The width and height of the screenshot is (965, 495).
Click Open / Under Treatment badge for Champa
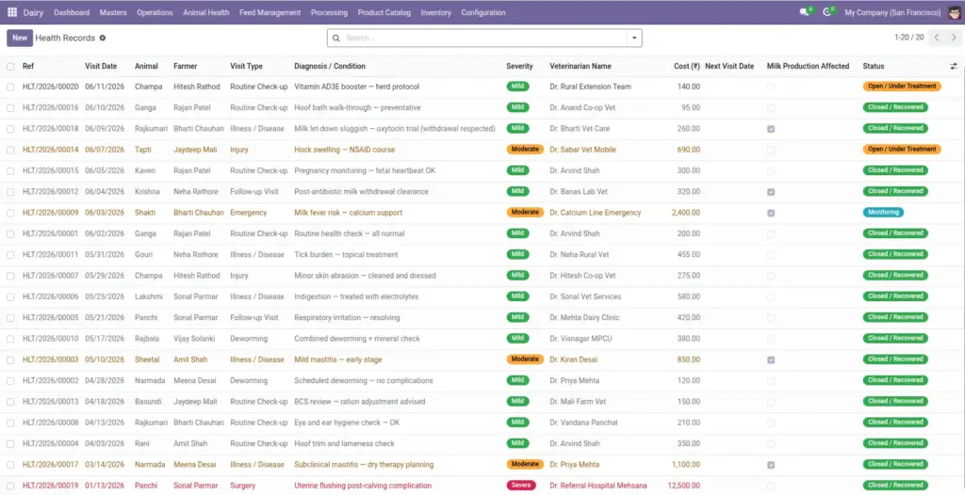(x=902, y=86)
